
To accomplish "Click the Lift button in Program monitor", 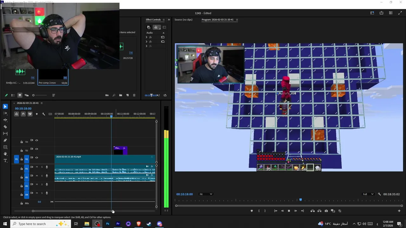I will pyautogui.click(x=312, y=211).
